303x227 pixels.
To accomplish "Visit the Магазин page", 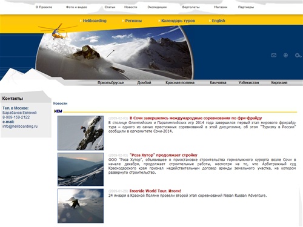I will (221, 7).
